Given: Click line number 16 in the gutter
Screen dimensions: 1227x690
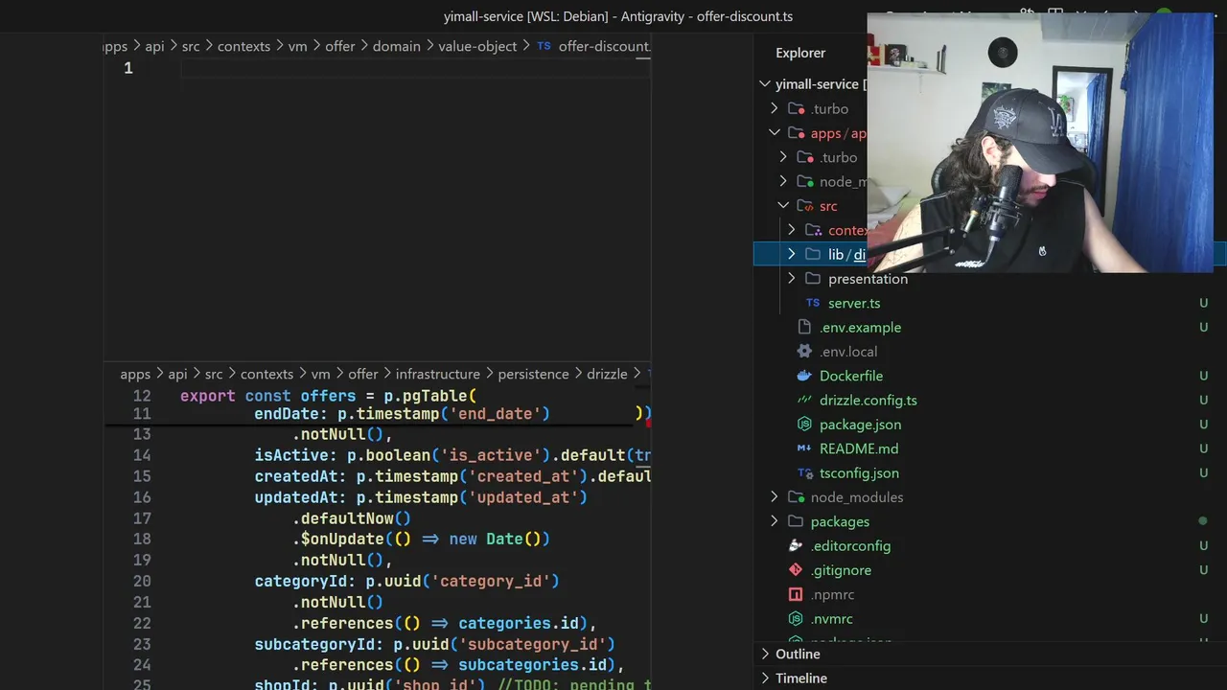Looking at the screenshot, I should tap(142, 497).
